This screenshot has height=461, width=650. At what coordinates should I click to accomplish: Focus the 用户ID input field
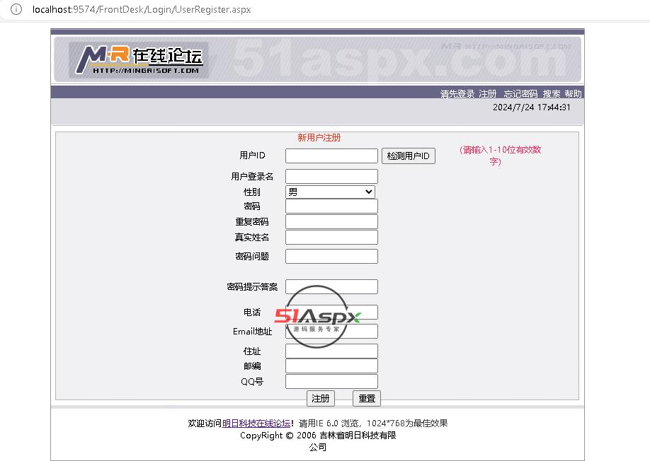(x=331, y=156)
